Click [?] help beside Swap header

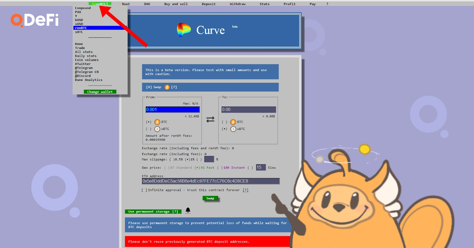(174, 87)
